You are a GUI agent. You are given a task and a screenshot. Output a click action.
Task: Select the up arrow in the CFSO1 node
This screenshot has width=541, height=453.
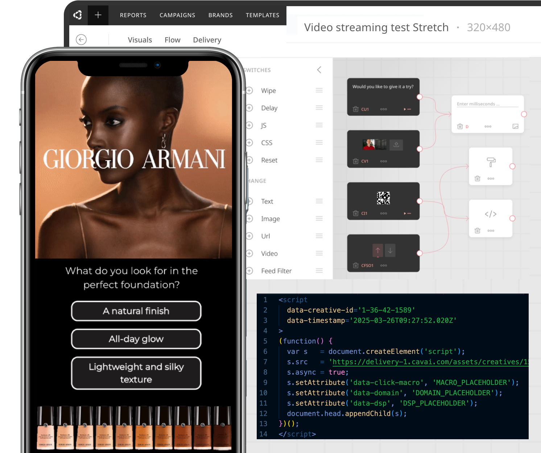click(378, 250)
